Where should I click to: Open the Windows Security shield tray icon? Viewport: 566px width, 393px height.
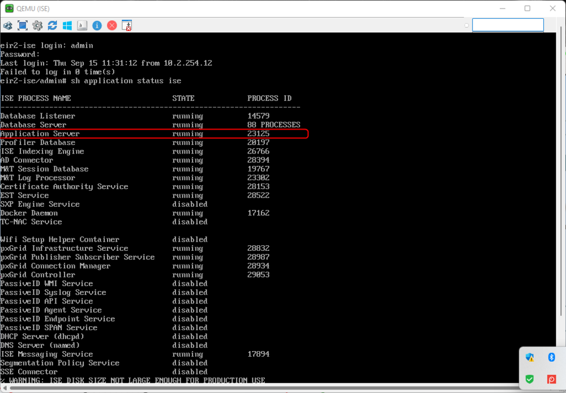click(x=530, y=357)
